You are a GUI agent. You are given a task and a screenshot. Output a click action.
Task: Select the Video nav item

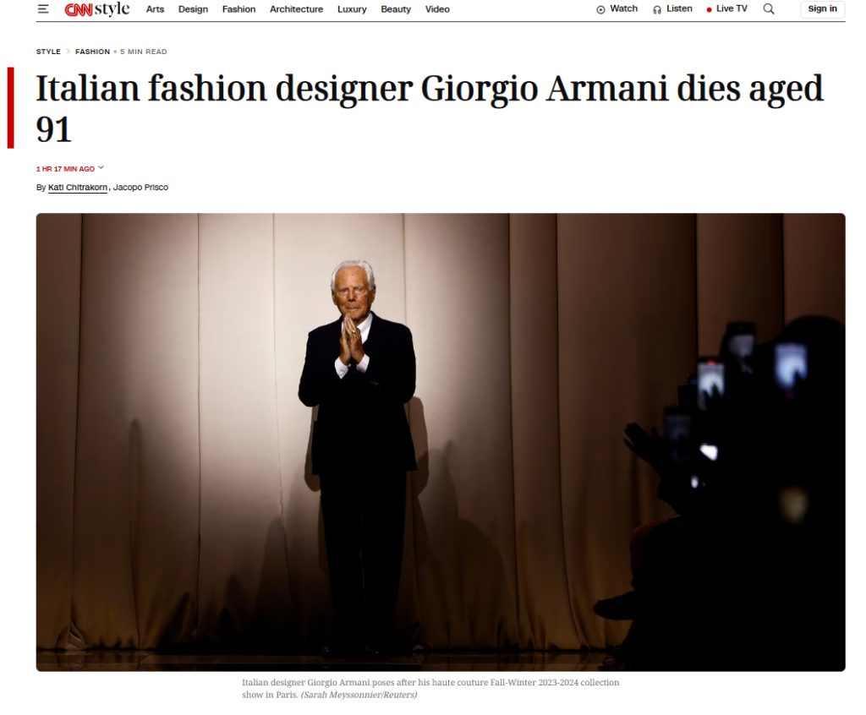coord(437,9)
